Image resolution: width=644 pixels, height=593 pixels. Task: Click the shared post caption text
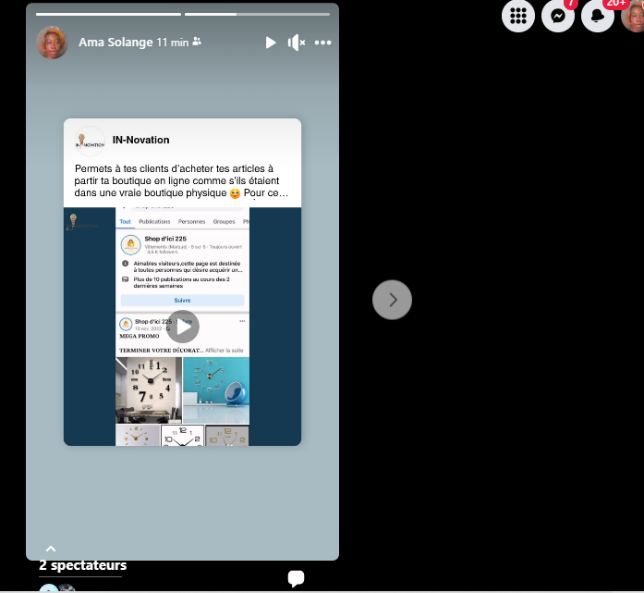click(x=181, y=180)
